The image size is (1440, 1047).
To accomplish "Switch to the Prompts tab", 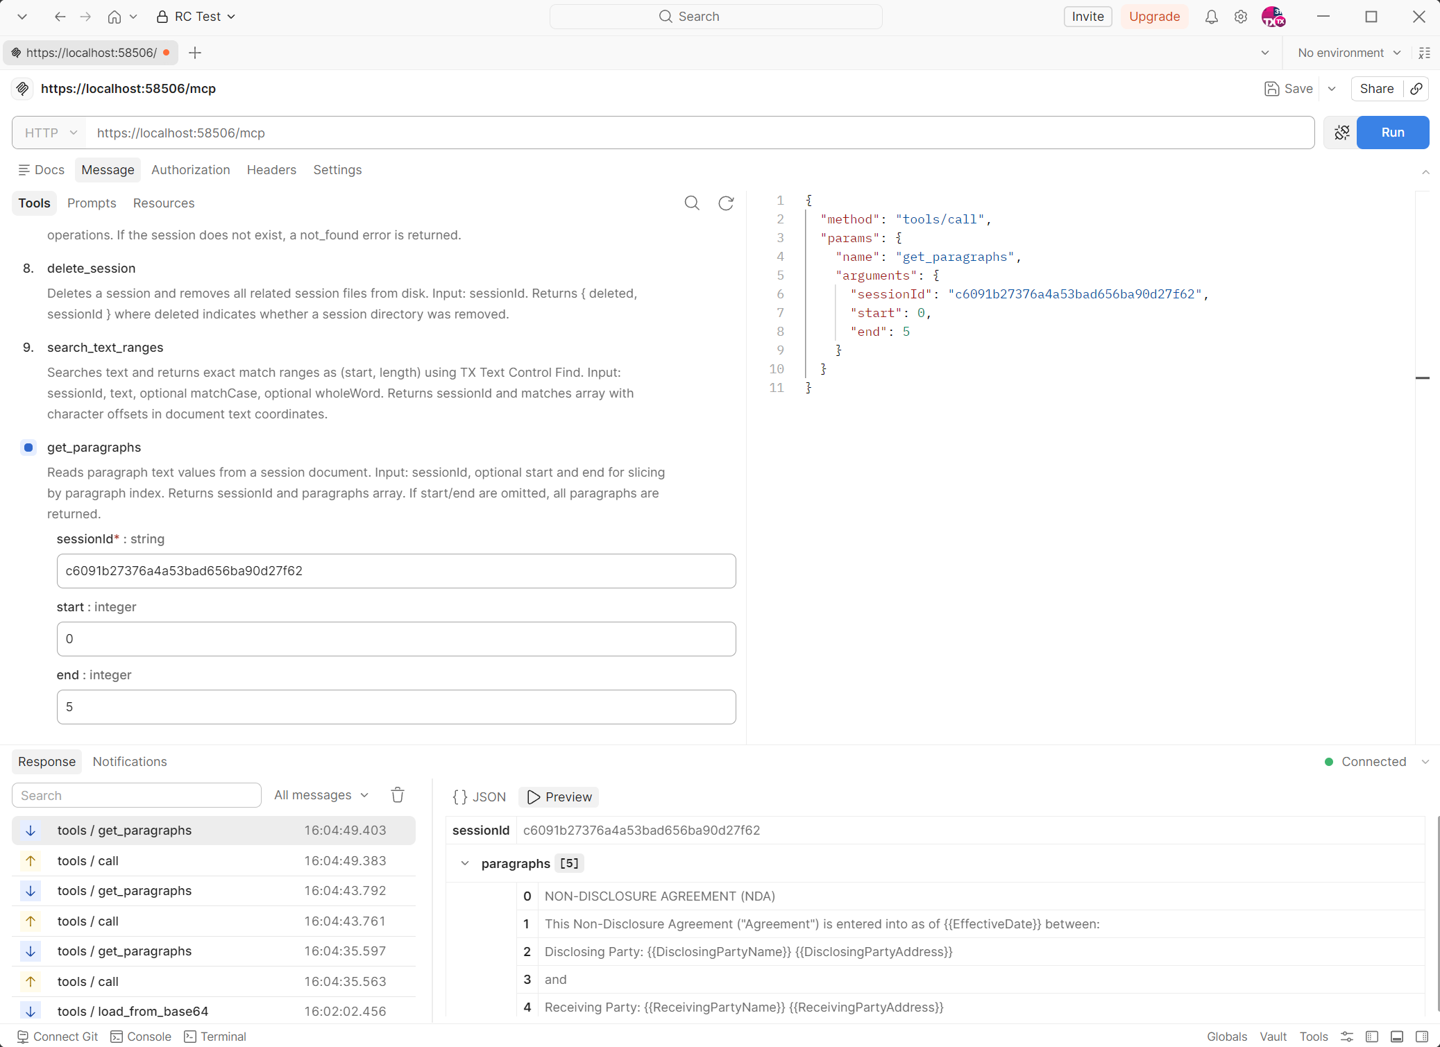I will coord(92,203).
